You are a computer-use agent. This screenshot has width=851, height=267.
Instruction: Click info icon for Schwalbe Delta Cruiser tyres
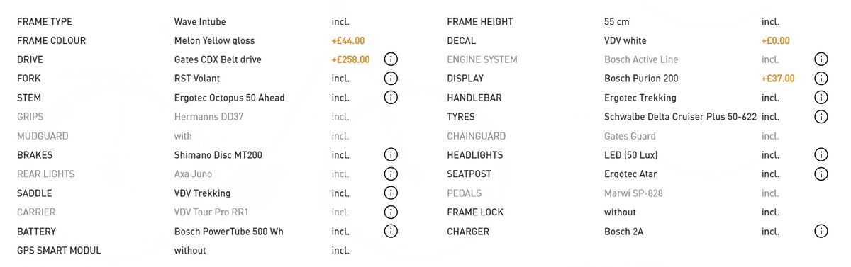click(x=821, y=117)
